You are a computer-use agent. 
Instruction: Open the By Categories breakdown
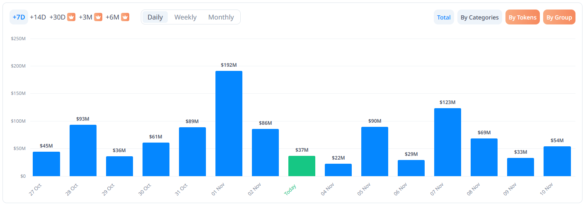479,17
